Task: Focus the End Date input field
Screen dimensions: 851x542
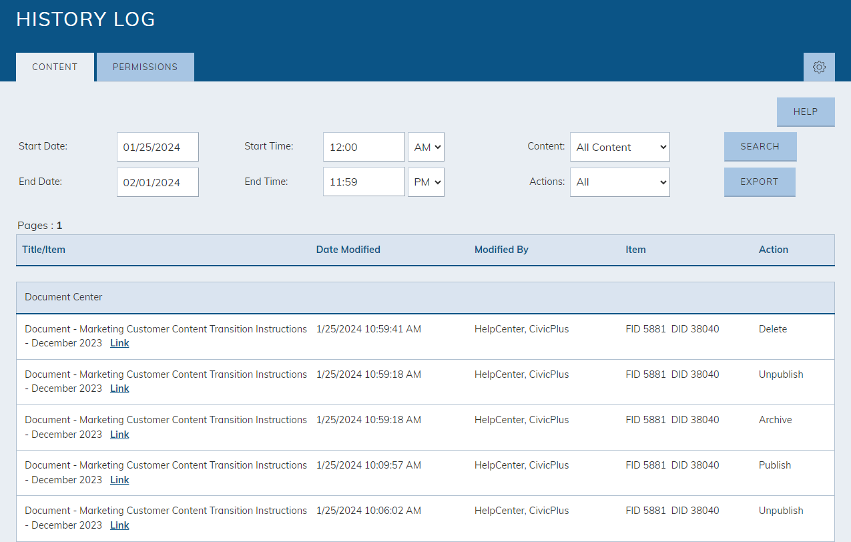Action: (x=158, y=182)
